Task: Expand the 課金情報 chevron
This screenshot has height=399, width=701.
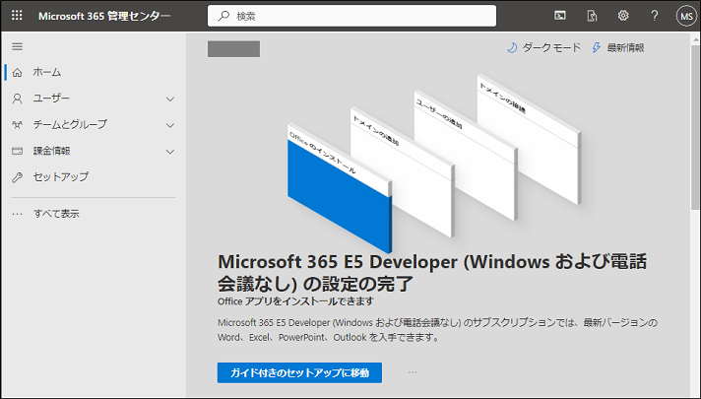Action: [170, 152]
